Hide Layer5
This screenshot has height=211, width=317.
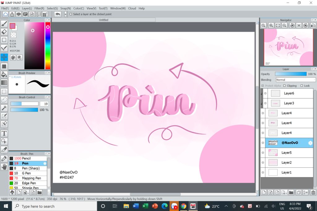(x=263, y=153)
